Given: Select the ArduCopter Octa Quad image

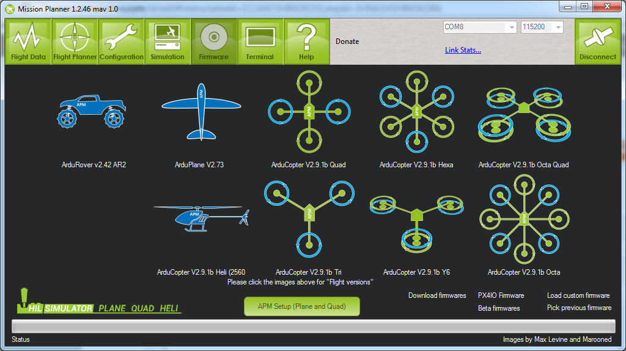Looking at the screenshot, I should (x=525, y=115).
